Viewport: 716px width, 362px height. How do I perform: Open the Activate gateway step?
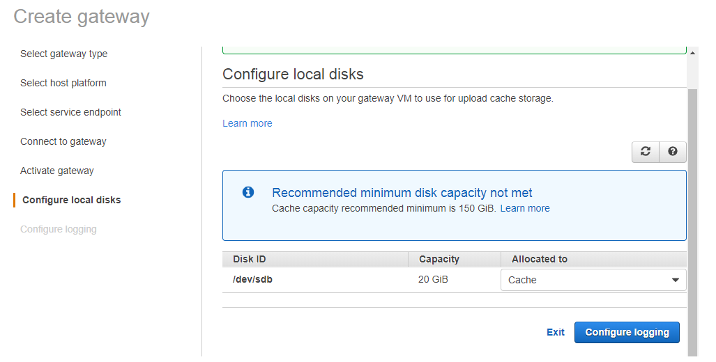tap(56, 171)
